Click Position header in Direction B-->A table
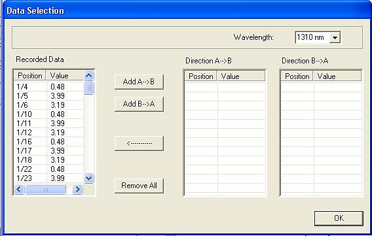Viewport: 372px width, 251px height. pos(297,76)
